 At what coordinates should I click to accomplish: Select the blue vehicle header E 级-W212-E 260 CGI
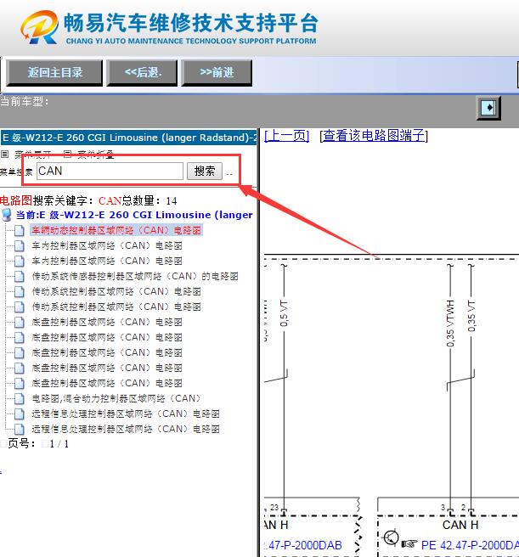tap(128, 138)
